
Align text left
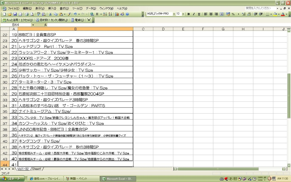(x=206, y=14)
